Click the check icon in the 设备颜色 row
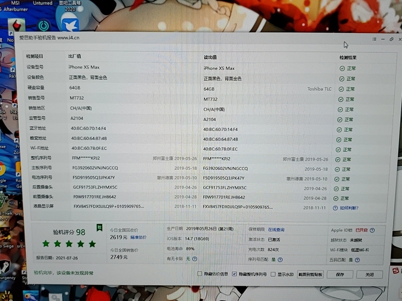This screenshot has height=301, width=402. 341,79
